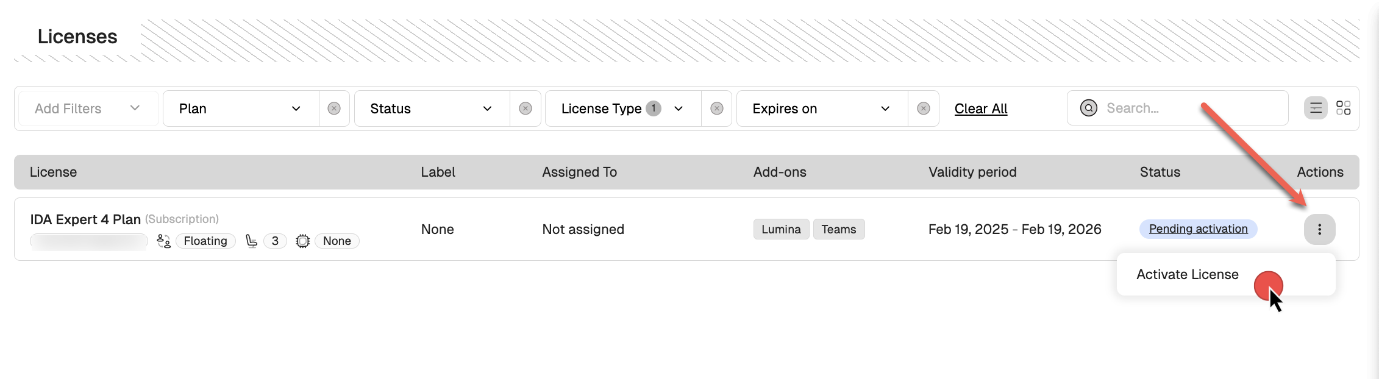Clear the Plan filter
Screen dimensions: 1379x379
coord(334,108)
